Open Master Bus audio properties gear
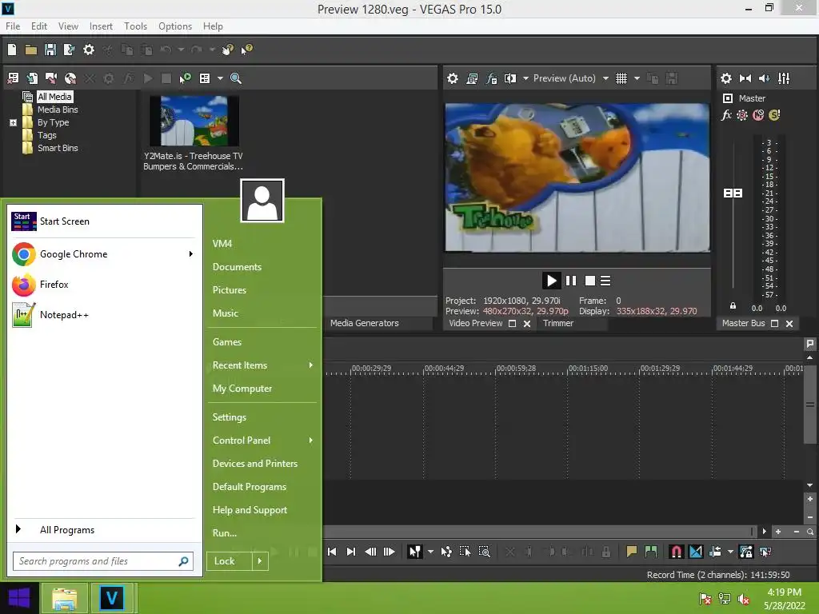Image resolution: width=819 pixels, height=614 pixels. click(x=726, y=78)
